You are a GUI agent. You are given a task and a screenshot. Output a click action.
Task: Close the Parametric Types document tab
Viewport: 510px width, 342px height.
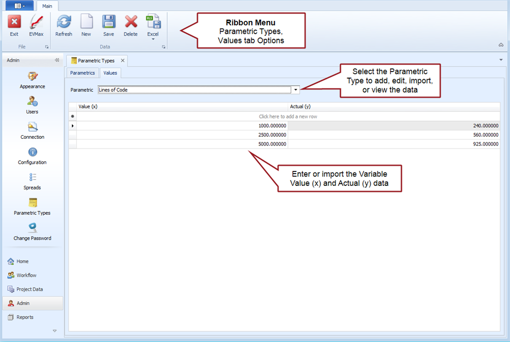click(122, 60)
